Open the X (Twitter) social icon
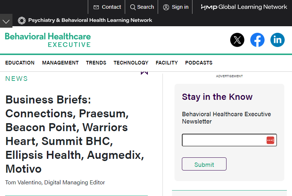Image resolution: width=292 pixels, height=196 pixels. (x=237, y=40)
